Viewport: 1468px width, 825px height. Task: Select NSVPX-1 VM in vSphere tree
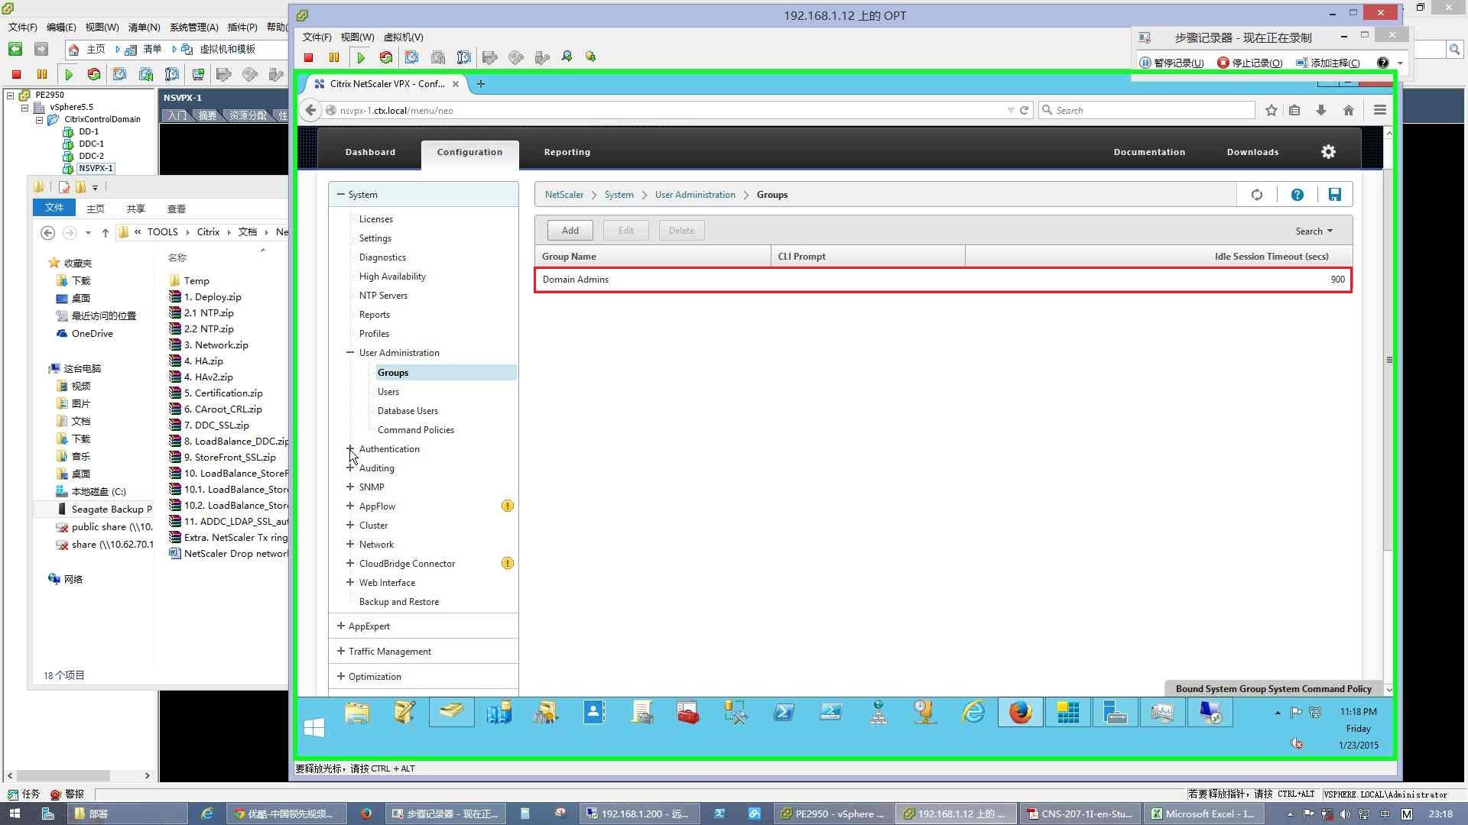tap(96, 169)
